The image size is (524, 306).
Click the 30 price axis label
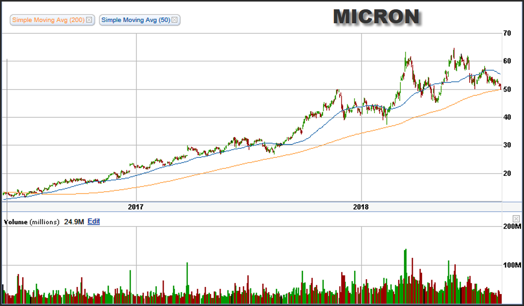(x=507, y=145)
